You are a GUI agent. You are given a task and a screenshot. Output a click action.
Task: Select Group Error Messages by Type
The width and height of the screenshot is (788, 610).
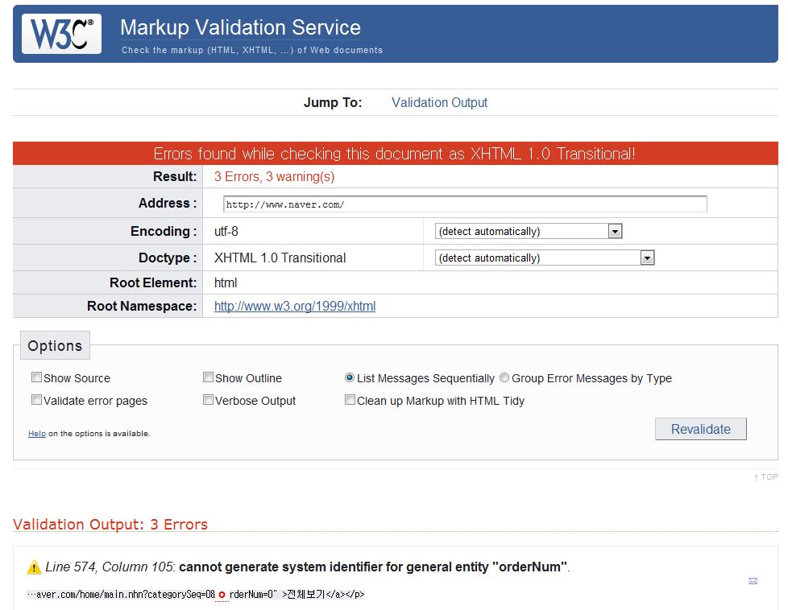coord(504,377)
